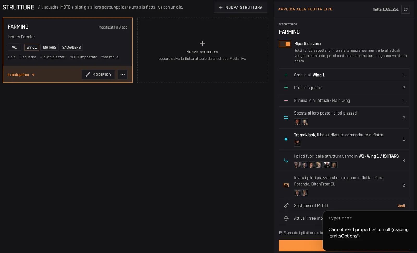
Task: Click the star icon next to TremalJack row
Action: click(x=286, y=139)
